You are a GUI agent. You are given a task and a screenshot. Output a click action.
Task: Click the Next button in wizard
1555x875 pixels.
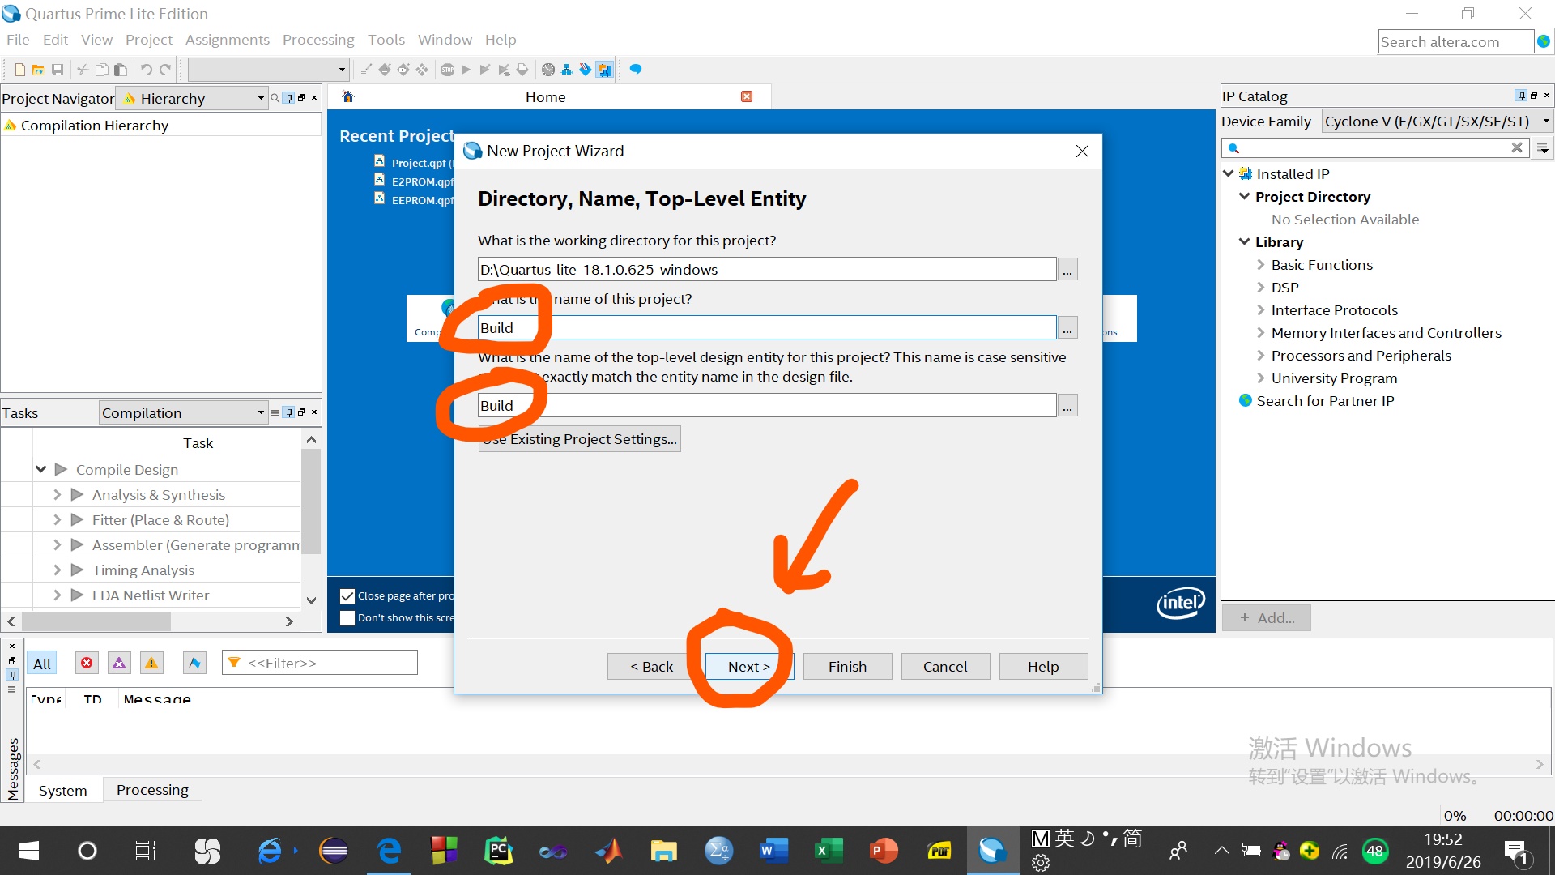pyautogui.click(x=748, y=666)
